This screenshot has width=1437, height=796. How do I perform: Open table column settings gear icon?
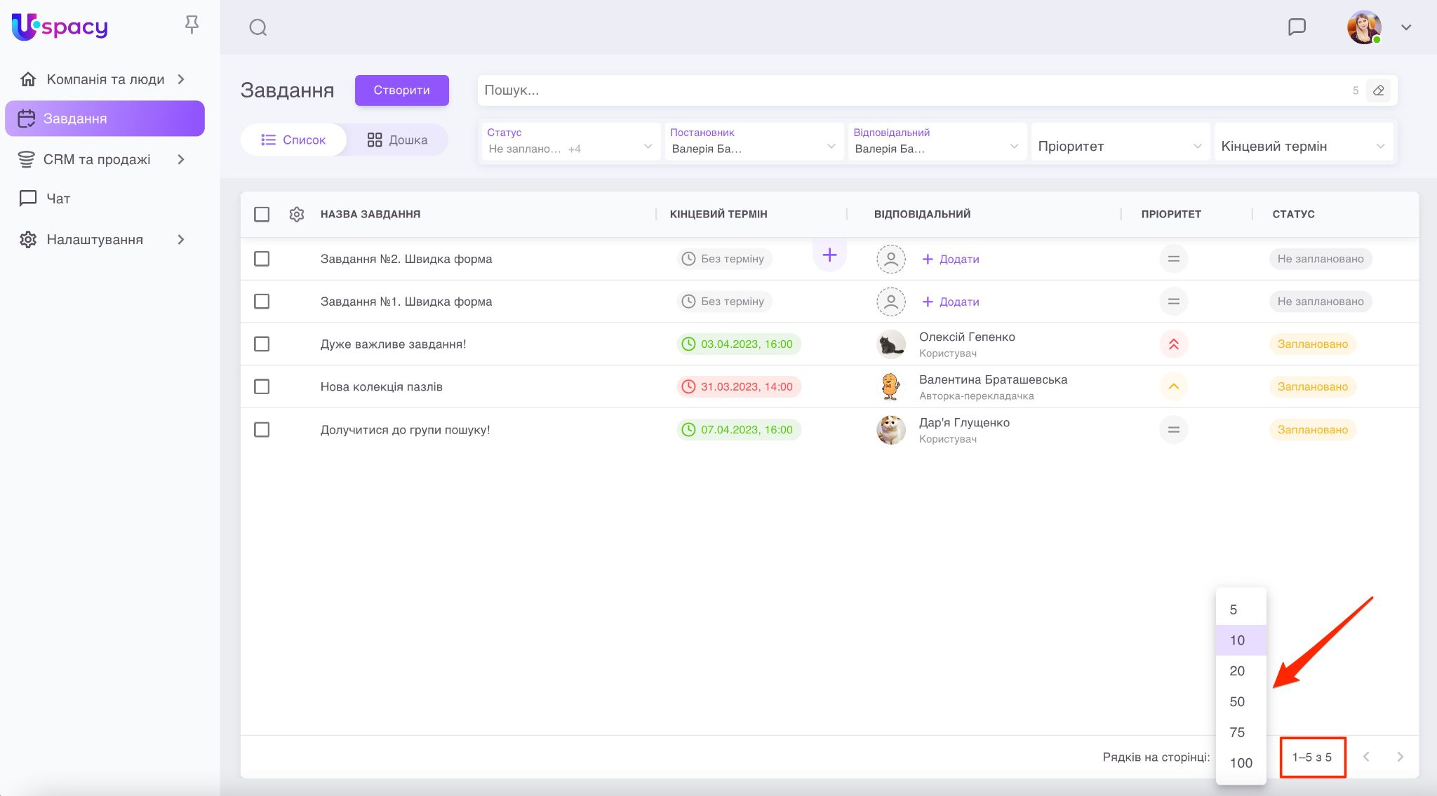pos(297,214)
